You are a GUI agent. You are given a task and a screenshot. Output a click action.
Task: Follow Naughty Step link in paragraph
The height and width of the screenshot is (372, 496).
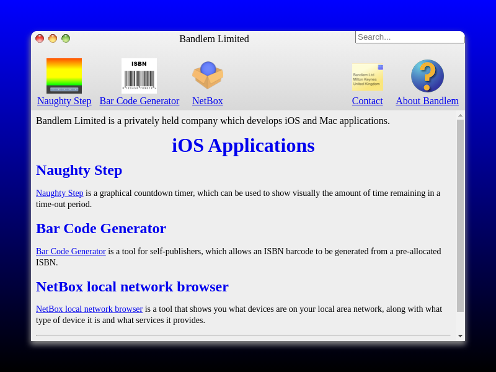(x=60, y=193)
